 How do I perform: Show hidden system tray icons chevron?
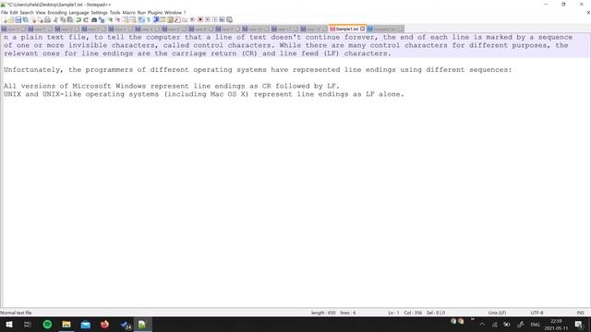coord(482,325)
